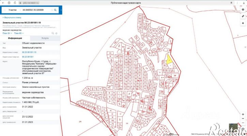Click Вернуться к списку link
Image resolution: width=247 pixels, height=136 pixels.
pyautogui.click(x=12, y=17)
